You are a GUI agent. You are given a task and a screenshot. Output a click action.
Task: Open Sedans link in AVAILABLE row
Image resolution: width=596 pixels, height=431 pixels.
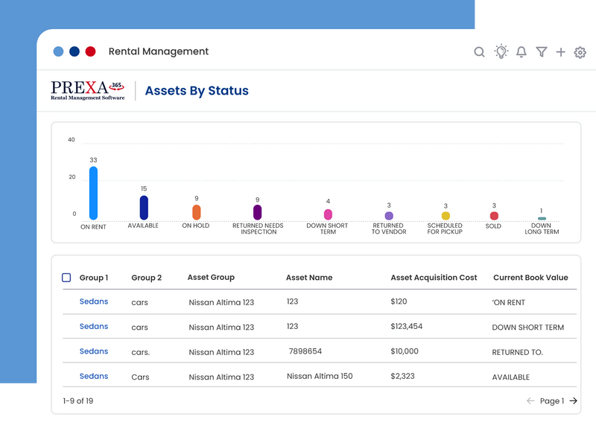[x=94, y=376]
